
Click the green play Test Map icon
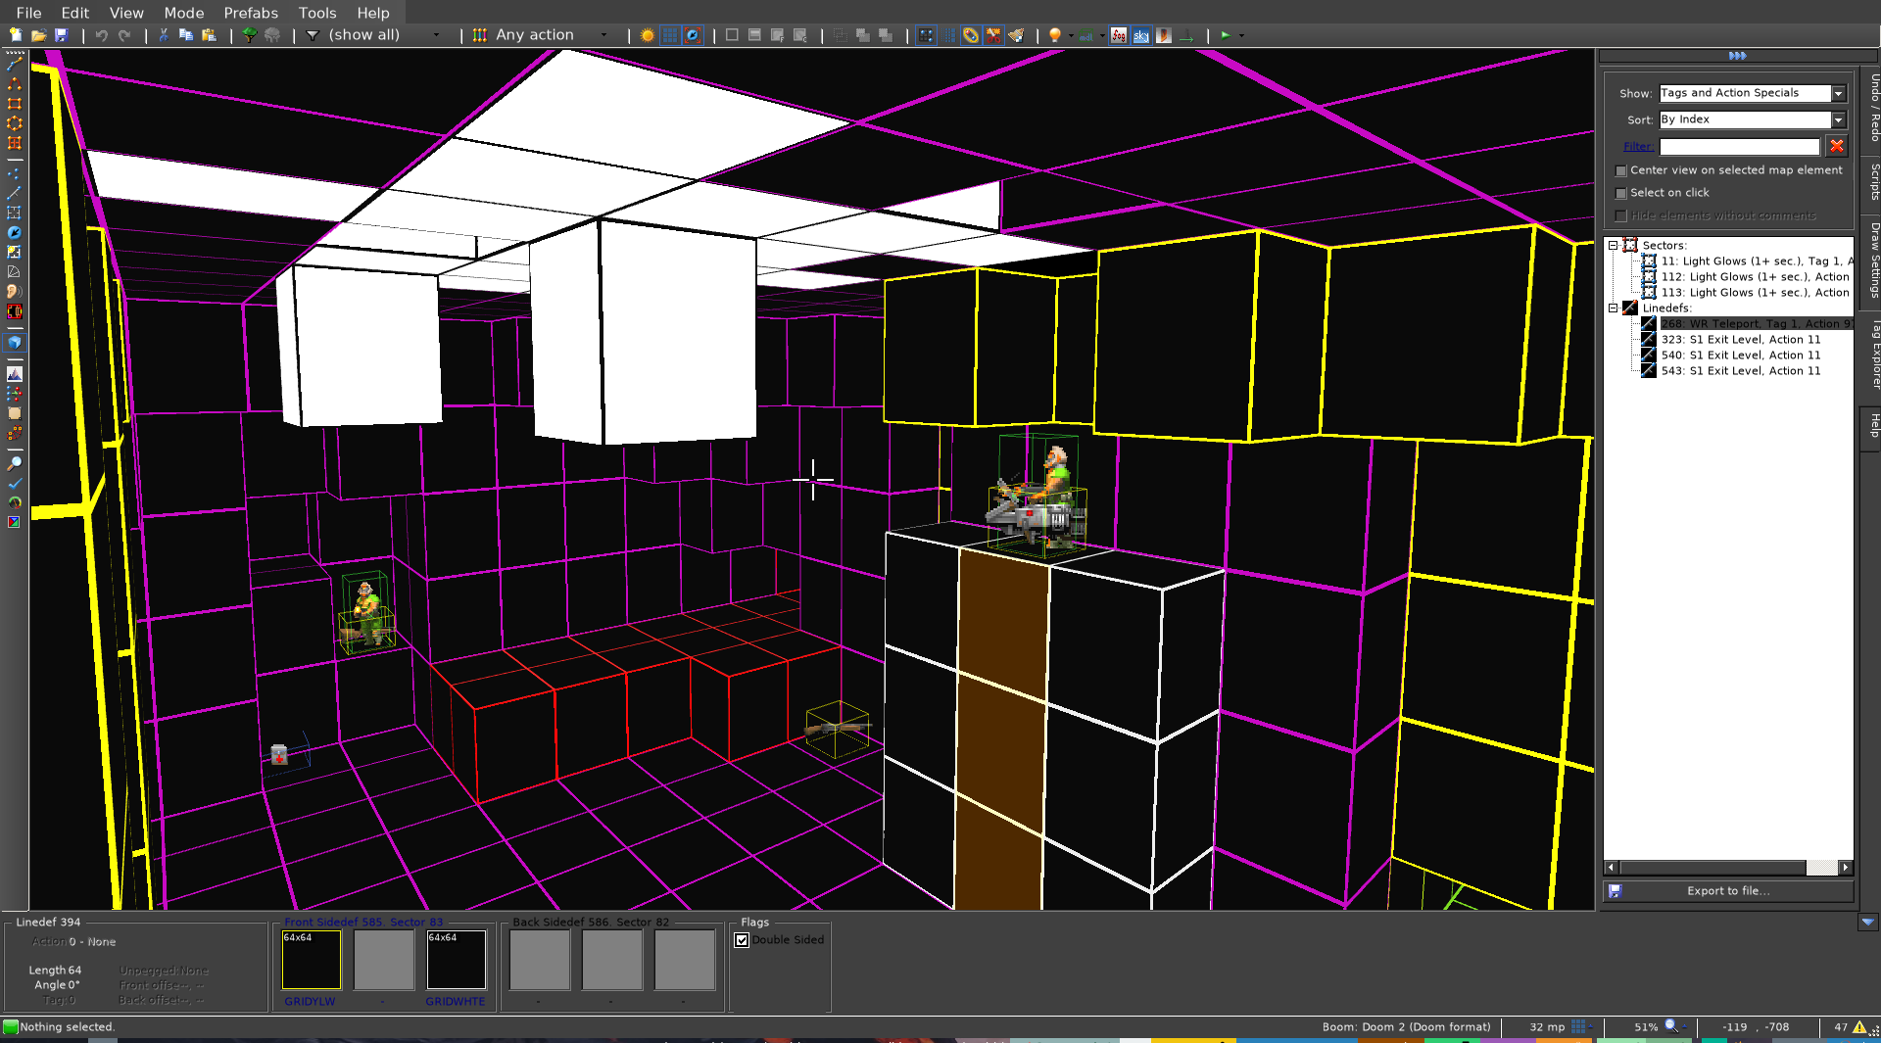1226,35
